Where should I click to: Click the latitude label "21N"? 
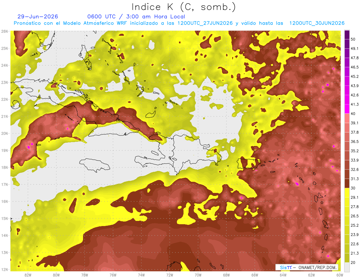point(5,116)
